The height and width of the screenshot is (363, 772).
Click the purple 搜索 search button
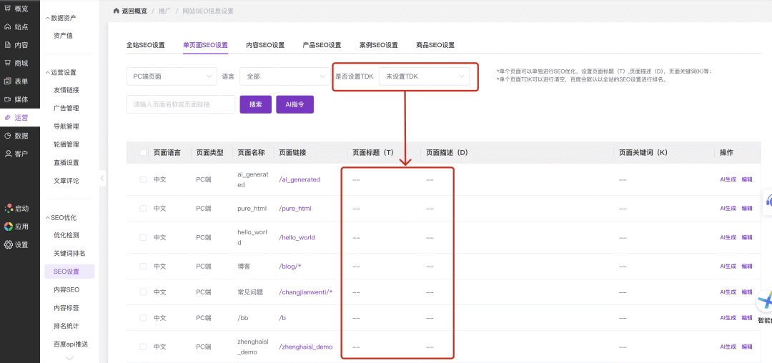(x=255, y=104)
